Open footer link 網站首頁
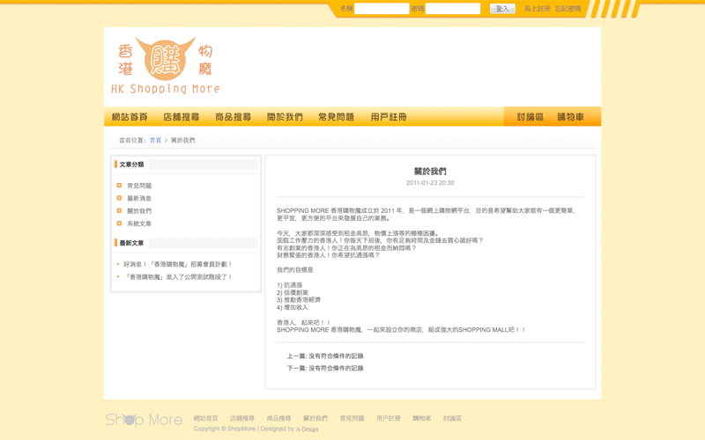 (x=206, y=418)
